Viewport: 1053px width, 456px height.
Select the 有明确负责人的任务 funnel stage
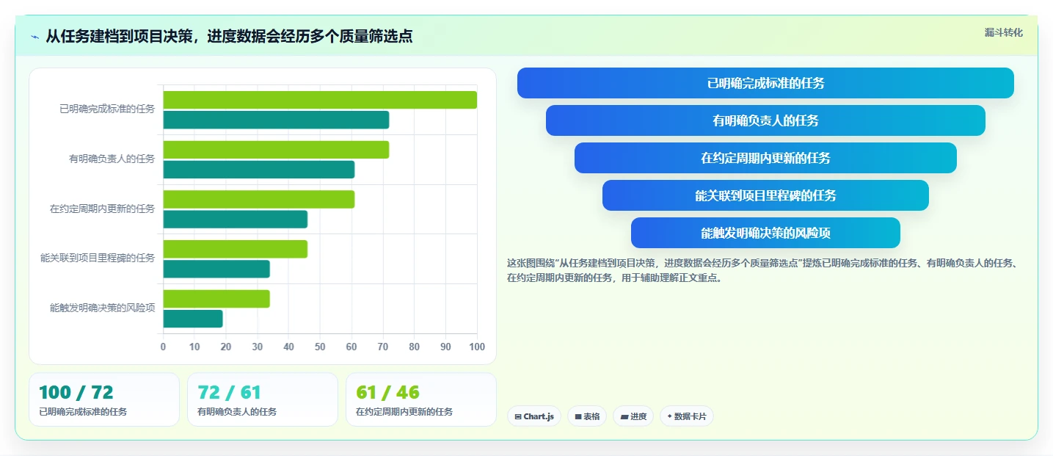[765, 120]
